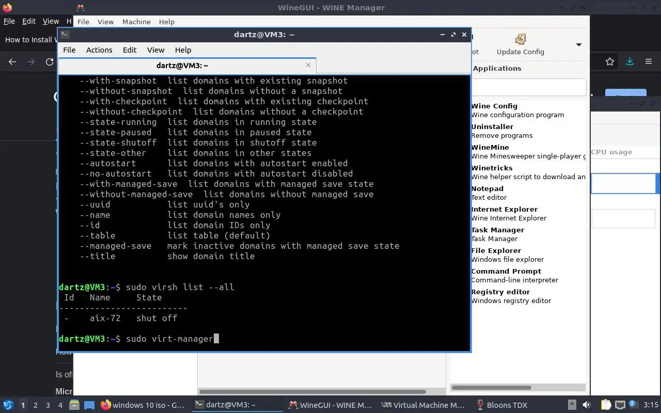Close the dartz@VM3:~ terminal tab
This screenshot has width=661, height=413.
click(308, 65)
